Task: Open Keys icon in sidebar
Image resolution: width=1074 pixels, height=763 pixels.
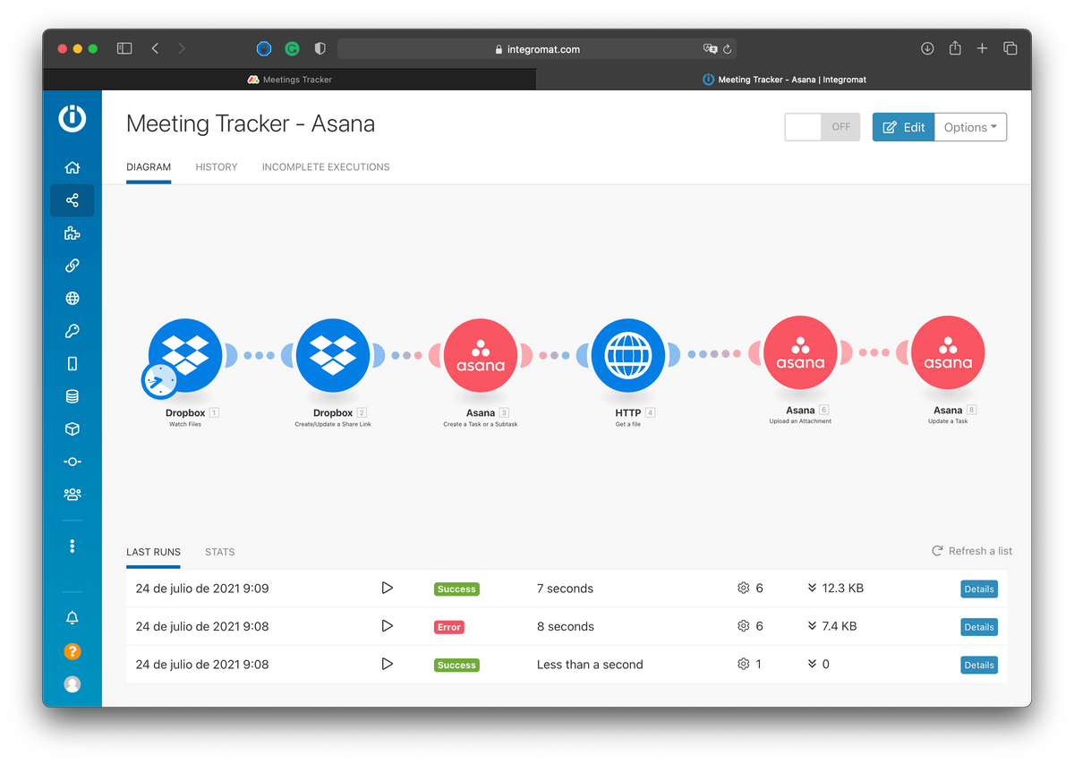Action: coord(72,331)
